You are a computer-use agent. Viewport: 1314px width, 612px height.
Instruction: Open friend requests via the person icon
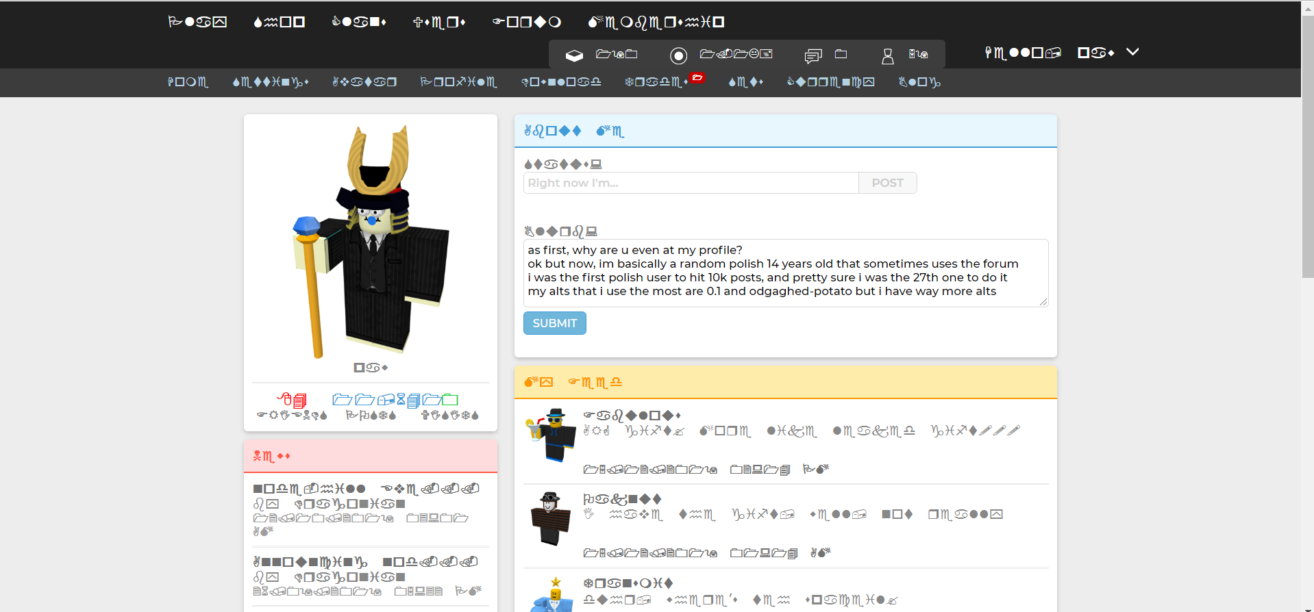888,55
